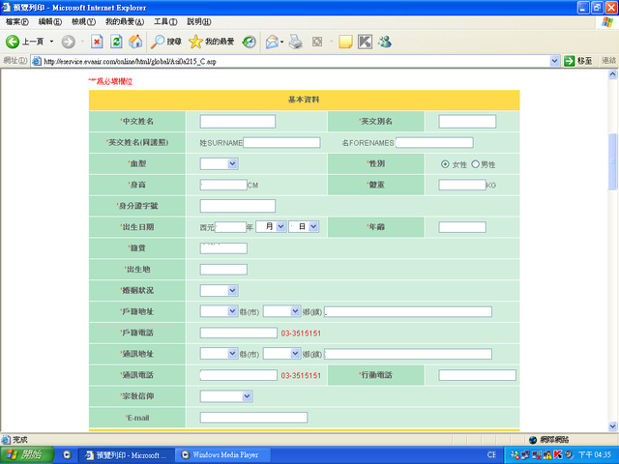Open the household address township dropdown
The width and height of the screenshot is (619, 464).
pyautogui.click(x=282, y=311)
